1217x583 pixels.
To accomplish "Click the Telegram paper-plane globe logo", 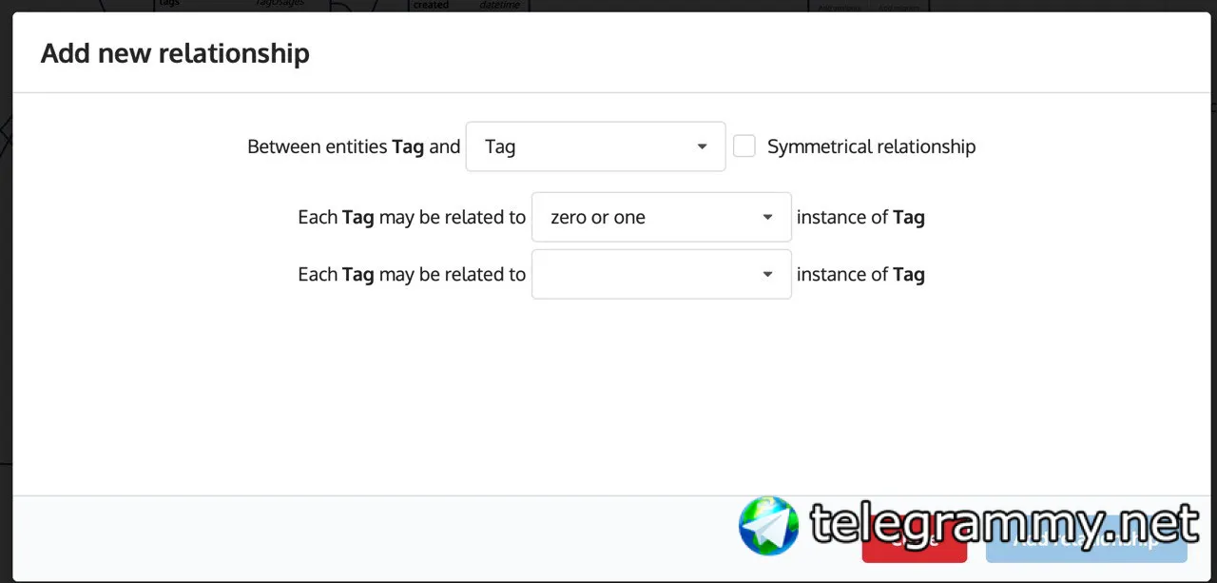I will (x=769, y=525).
